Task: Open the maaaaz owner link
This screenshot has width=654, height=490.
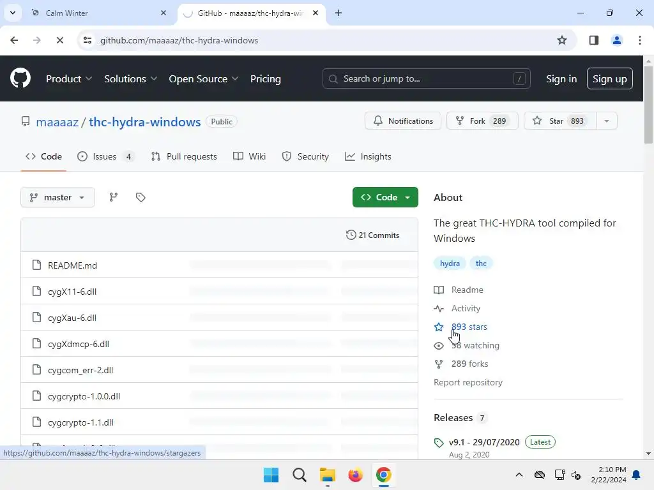Action: pos(57,122)
